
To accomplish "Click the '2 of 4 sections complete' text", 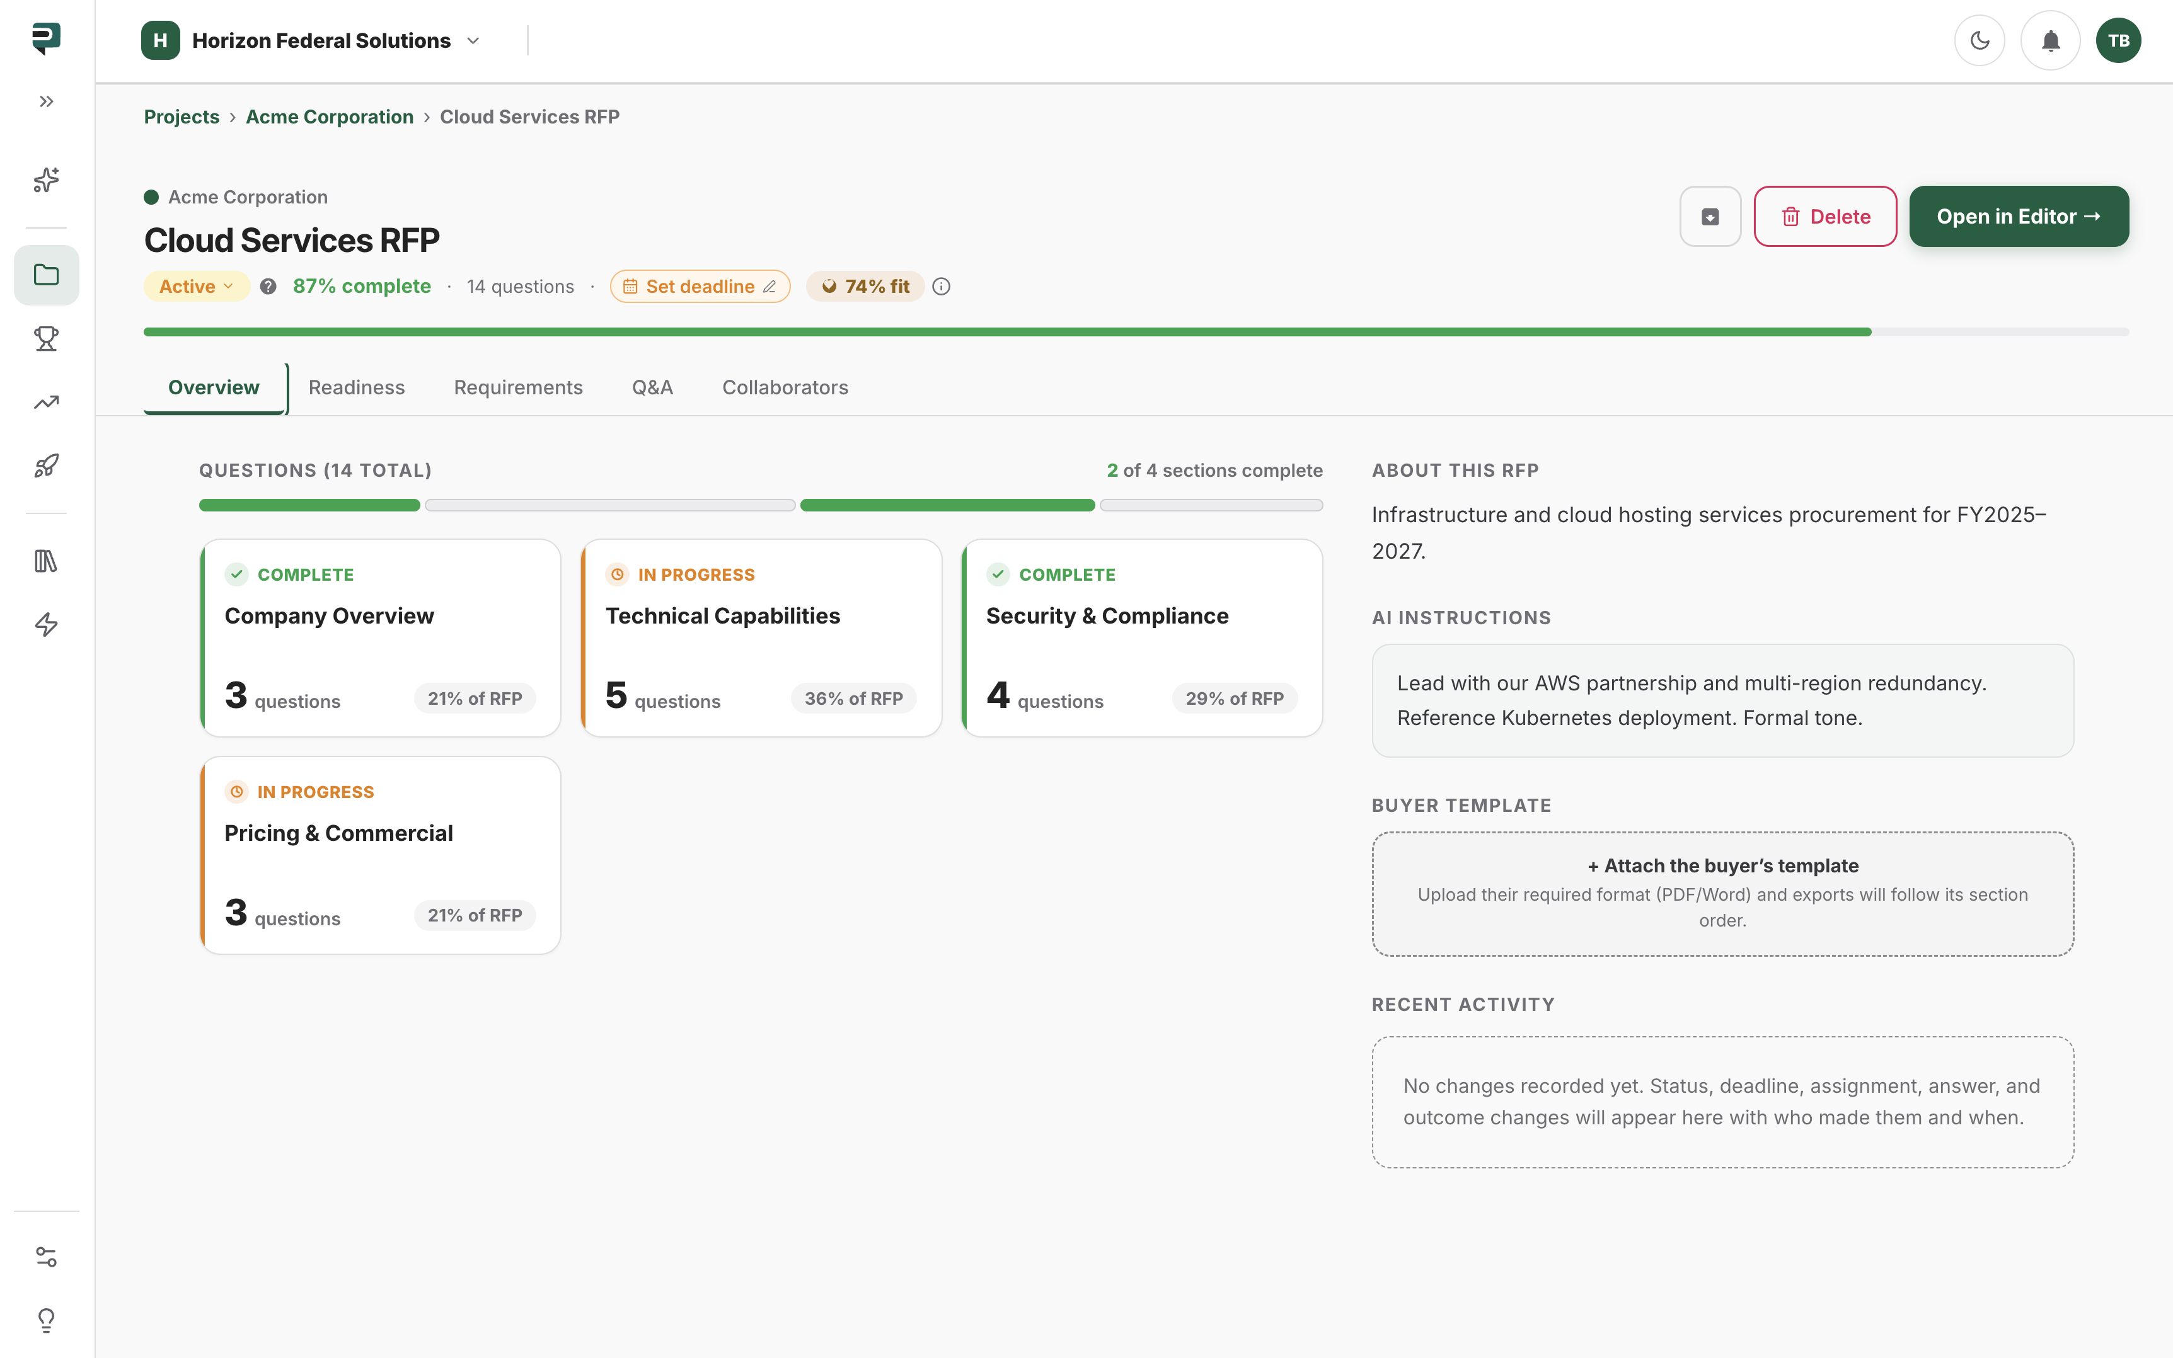I will pyautogui.click(x=1215, y=471).
